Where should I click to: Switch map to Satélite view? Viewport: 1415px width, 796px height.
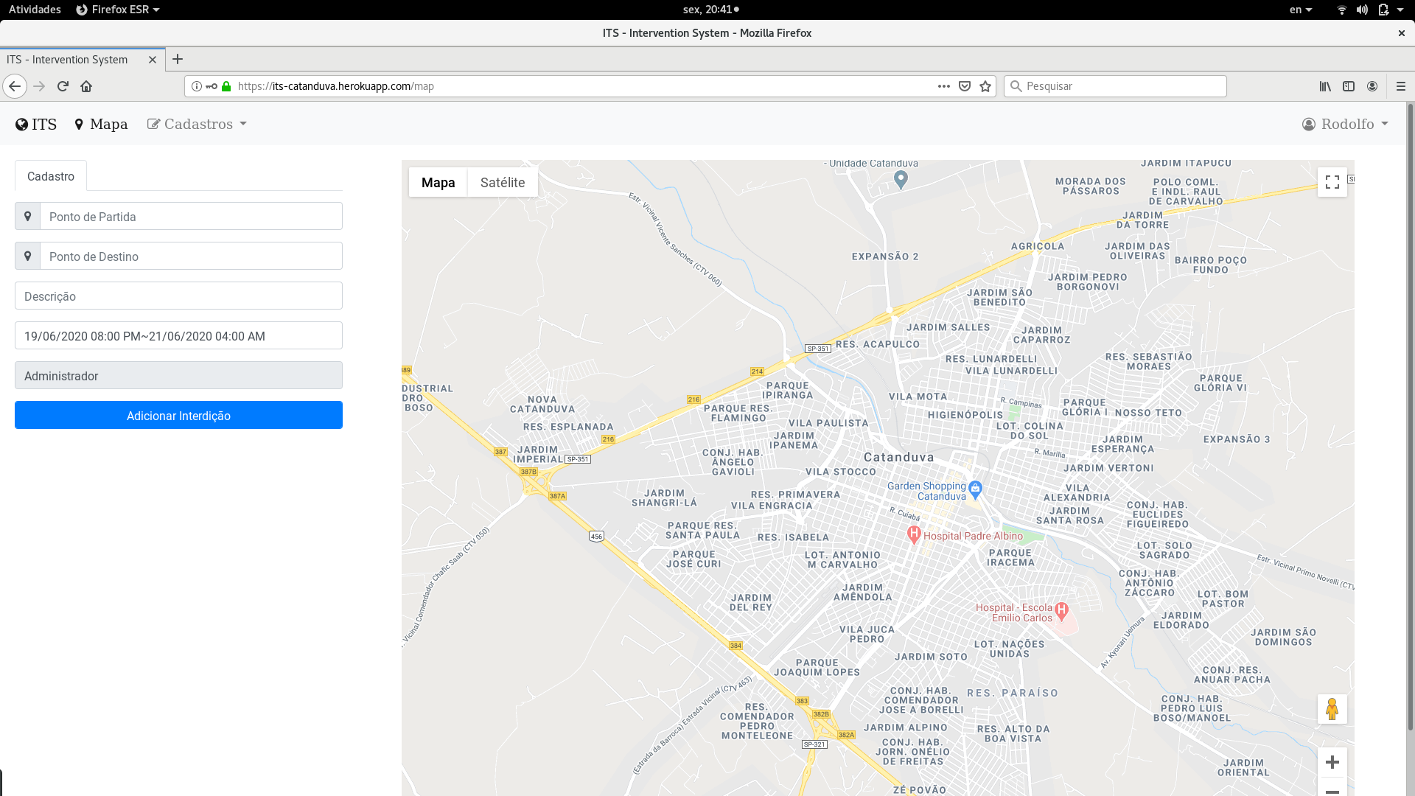tap(502, 183)
